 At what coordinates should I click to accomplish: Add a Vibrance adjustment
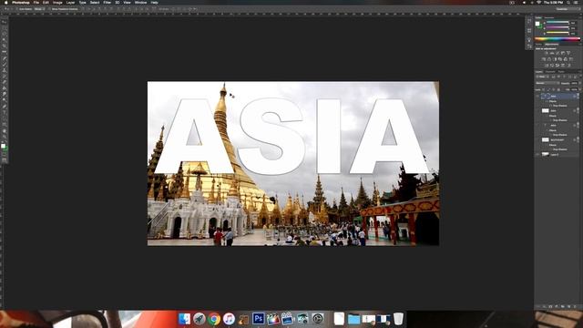click(x=568, y=53)
